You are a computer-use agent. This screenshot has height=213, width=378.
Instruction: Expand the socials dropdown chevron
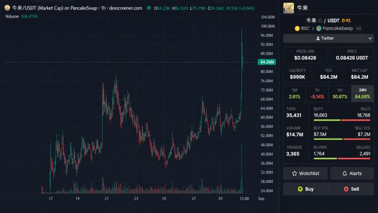coord(370,38)
